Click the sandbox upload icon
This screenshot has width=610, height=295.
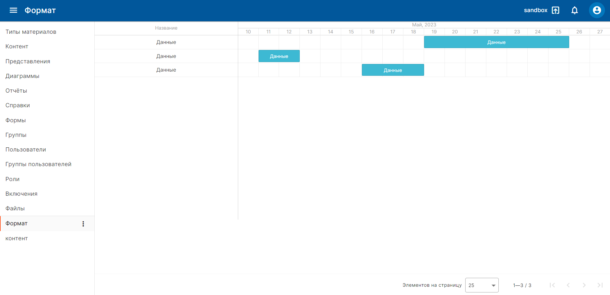(555, 10)
